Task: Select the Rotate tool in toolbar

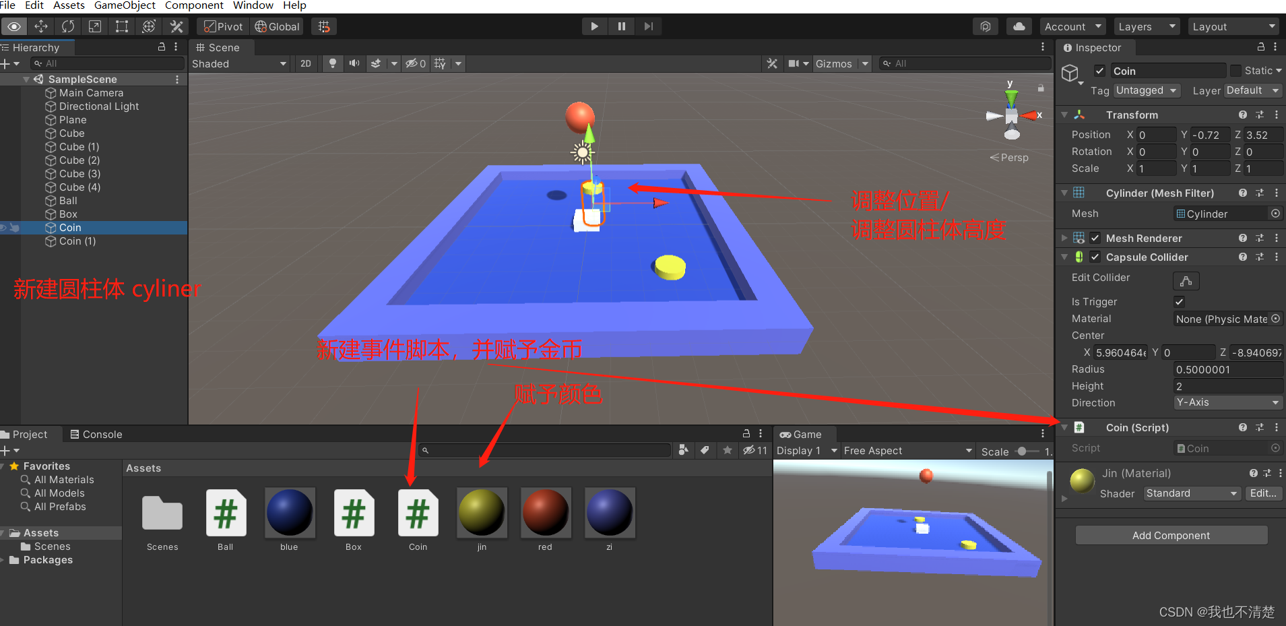Action: tap(68, 26)
